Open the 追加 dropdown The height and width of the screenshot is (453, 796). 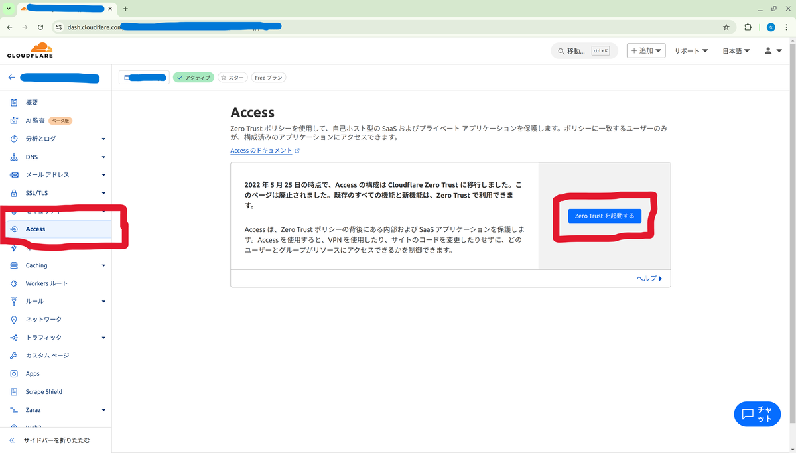pos(646,51)
